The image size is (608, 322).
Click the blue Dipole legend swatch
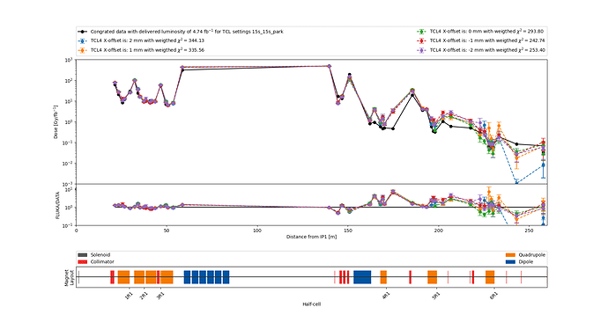tap(511, 262)
